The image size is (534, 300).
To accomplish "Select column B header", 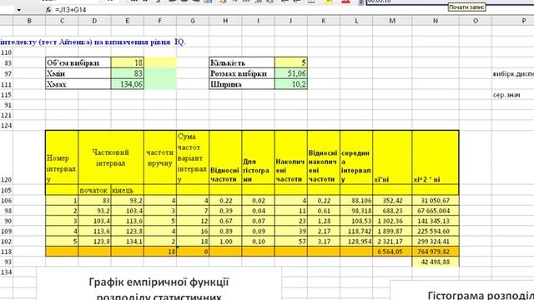I will click(x=29, y=21).
